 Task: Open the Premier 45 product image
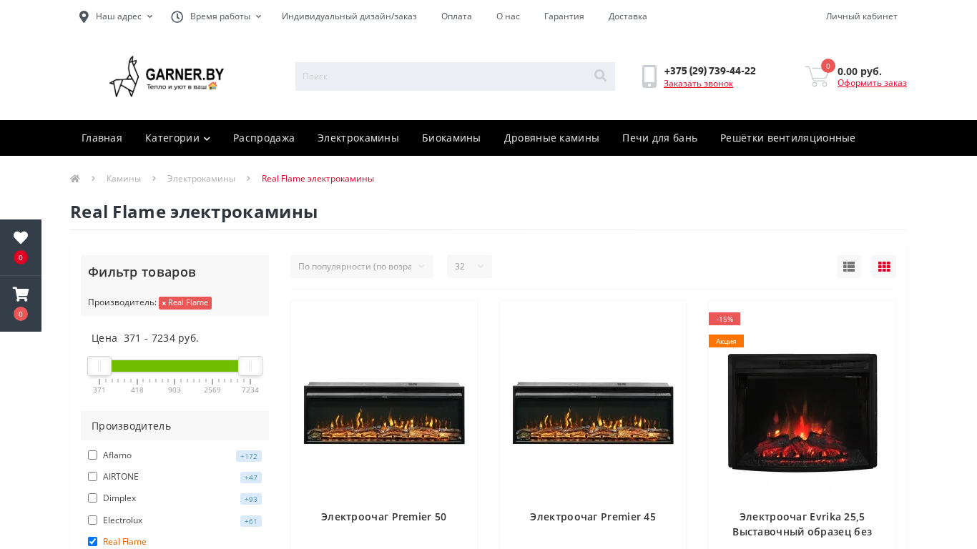coord(593,412)
